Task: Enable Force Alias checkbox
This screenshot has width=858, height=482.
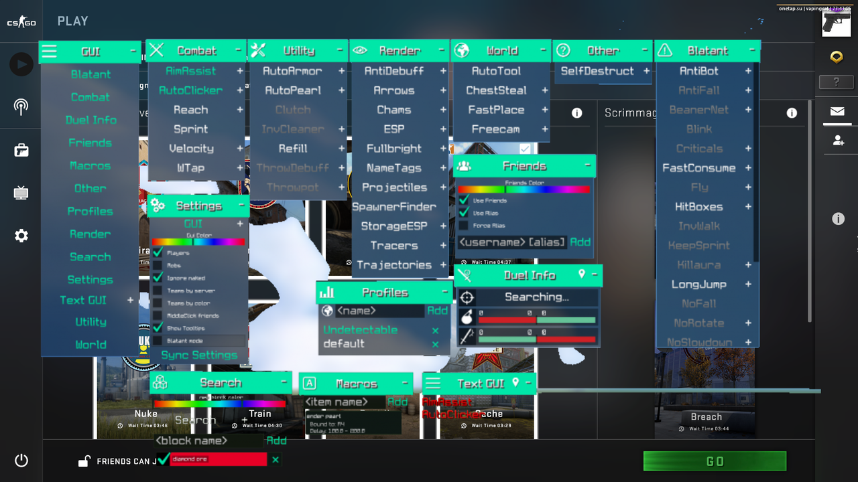Action: click(x=463, y=225)
